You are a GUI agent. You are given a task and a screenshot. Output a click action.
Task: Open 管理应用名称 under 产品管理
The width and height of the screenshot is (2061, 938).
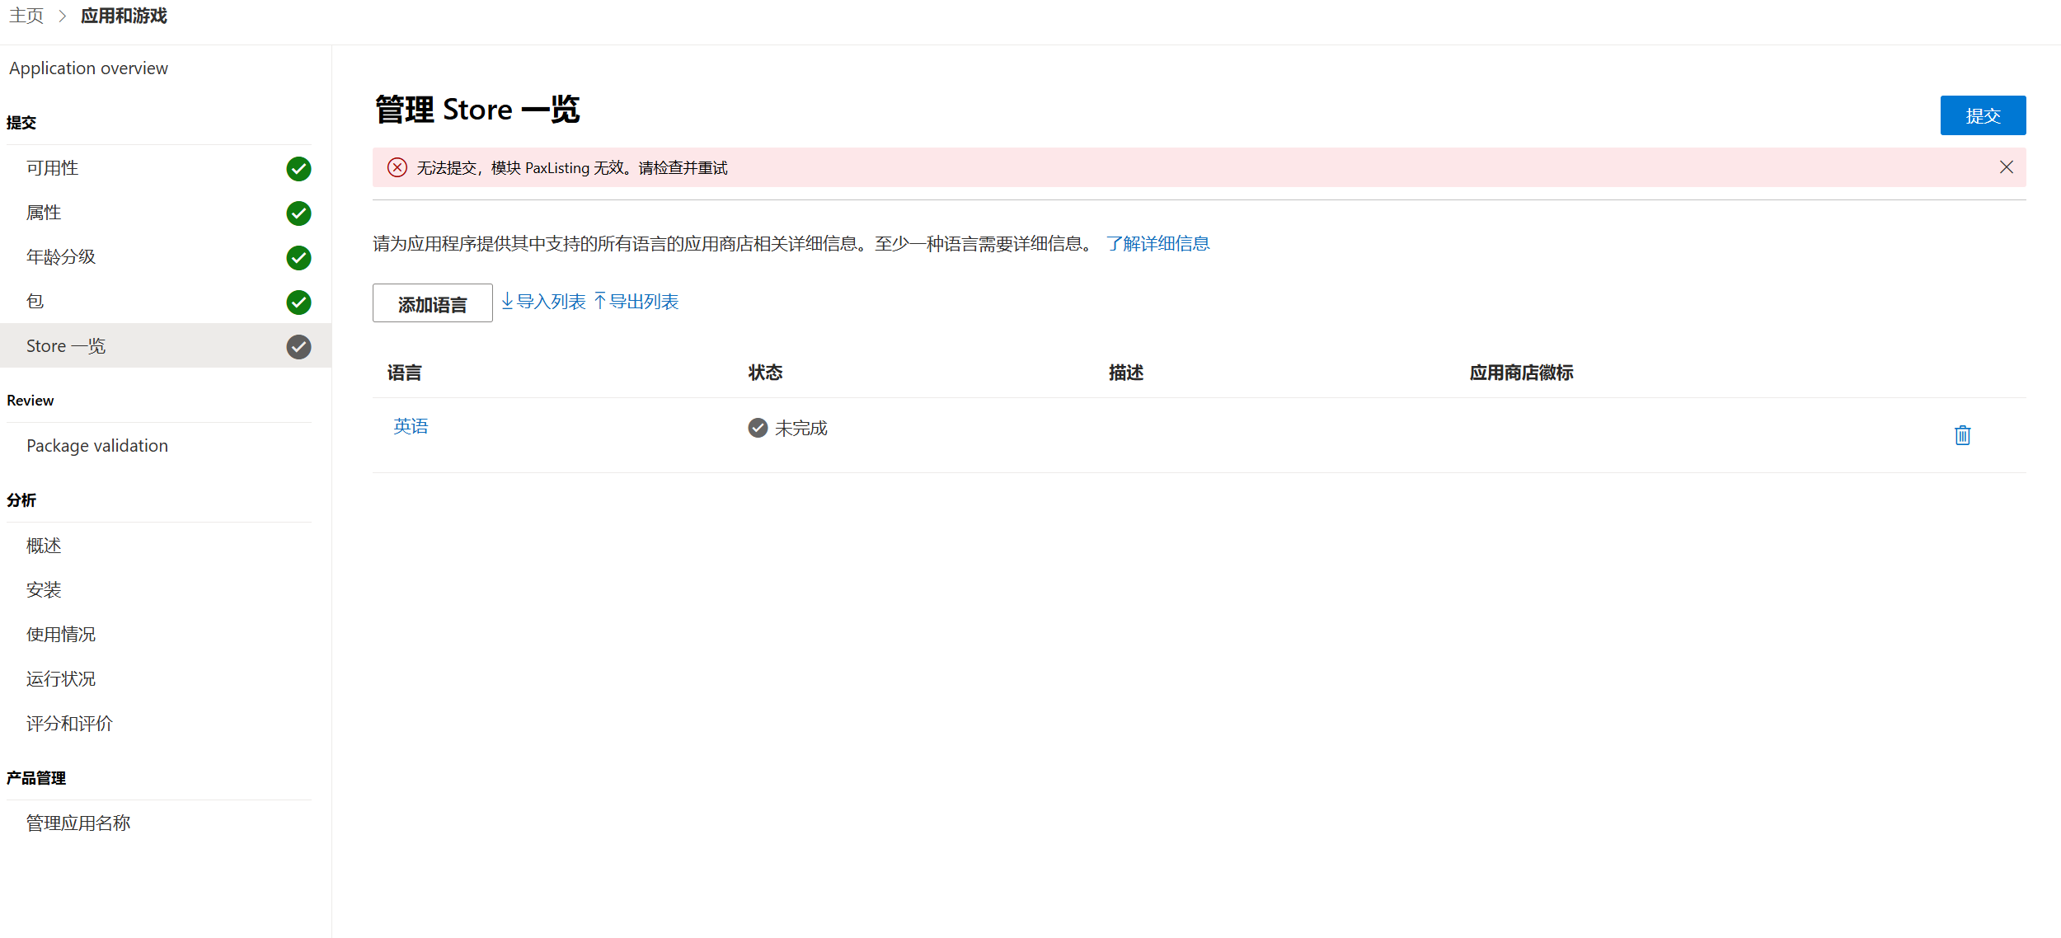[x=78, y=823]
